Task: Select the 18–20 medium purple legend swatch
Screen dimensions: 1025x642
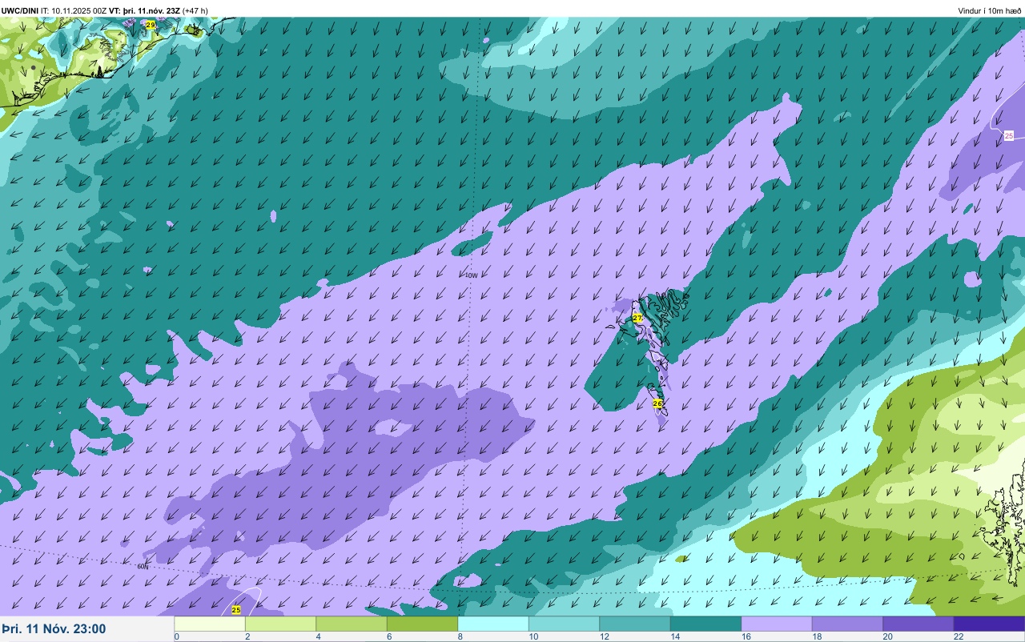Action: pos(847,624)
